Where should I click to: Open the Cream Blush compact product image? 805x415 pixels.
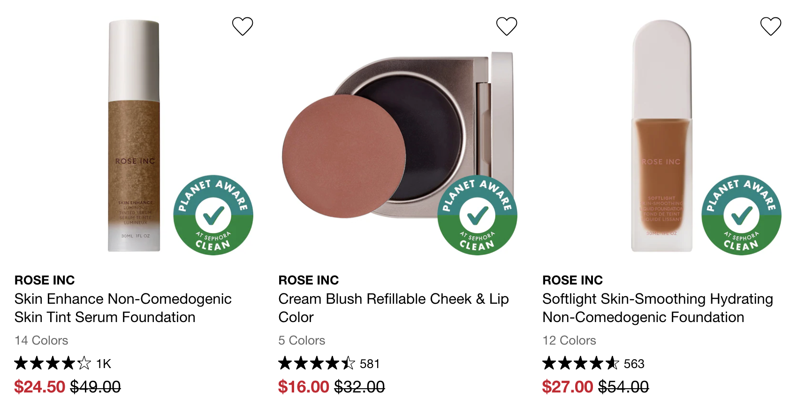(x=398, y=135)
